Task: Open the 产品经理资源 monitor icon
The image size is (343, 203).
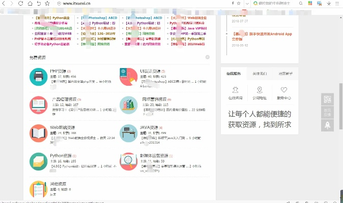Action: [x=39, y=105]
